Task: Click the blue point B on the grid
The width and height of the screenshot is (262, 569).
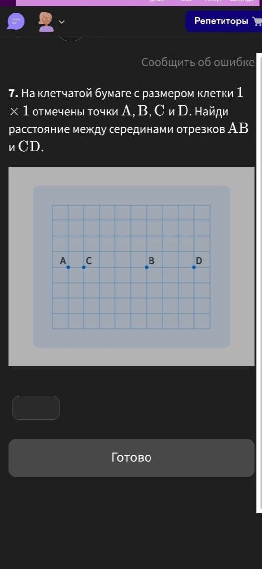Action: [147, 267]
